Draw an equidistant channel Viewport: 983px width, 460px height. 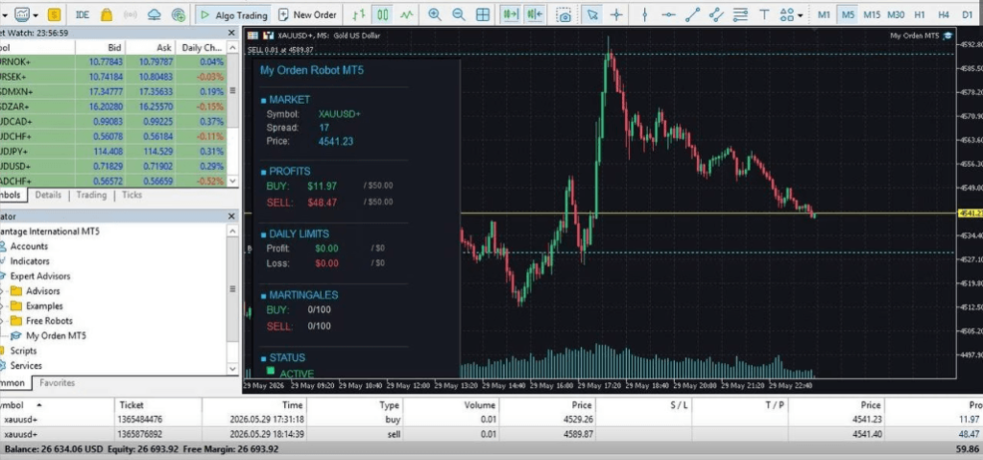tap(716, 13)
